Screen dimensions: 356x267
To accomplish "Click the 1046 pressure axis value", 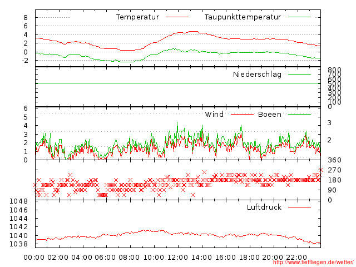I will [x=18, y=210].
